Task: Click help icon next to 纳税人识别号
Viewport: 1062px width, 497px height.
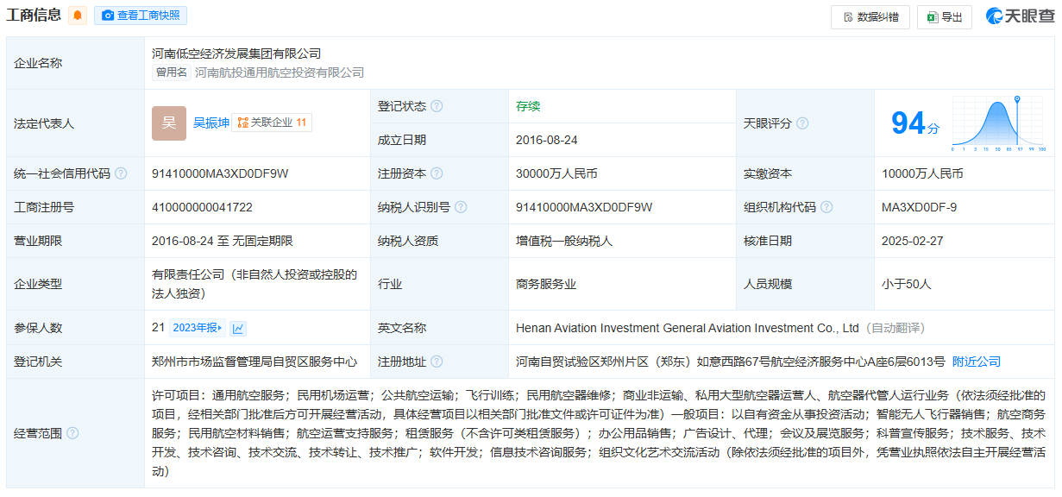Action: point(461,207)
